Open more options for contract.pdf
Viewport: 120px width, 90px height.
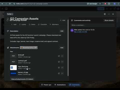(62, 62)
